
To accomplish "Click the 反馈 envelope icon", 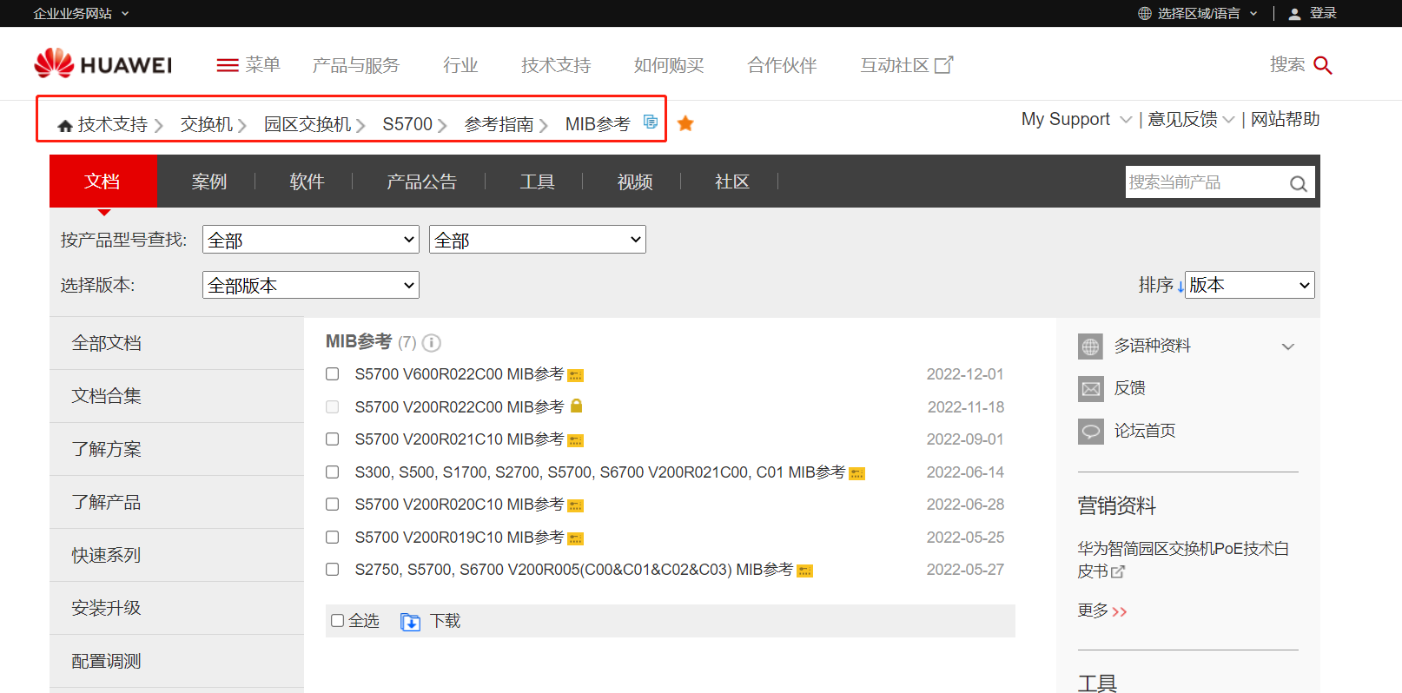I will 1090,388.
